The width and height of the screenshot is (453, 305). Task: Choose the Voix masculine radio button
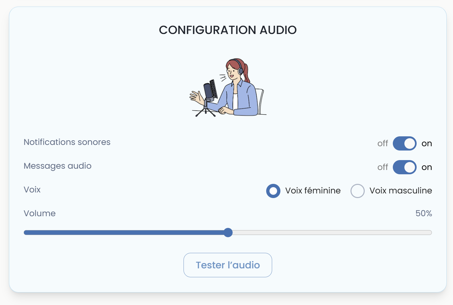click(357, 191)
